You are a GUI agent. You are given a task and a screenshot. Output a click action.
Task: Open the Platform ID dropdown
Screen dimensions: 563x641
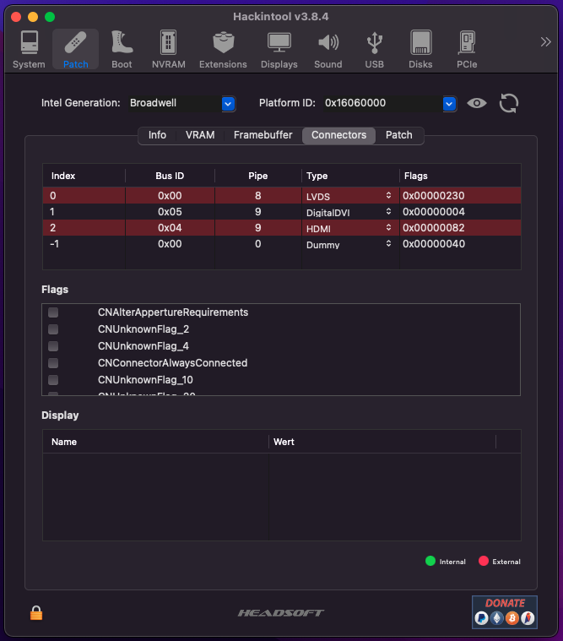(449, 104)
